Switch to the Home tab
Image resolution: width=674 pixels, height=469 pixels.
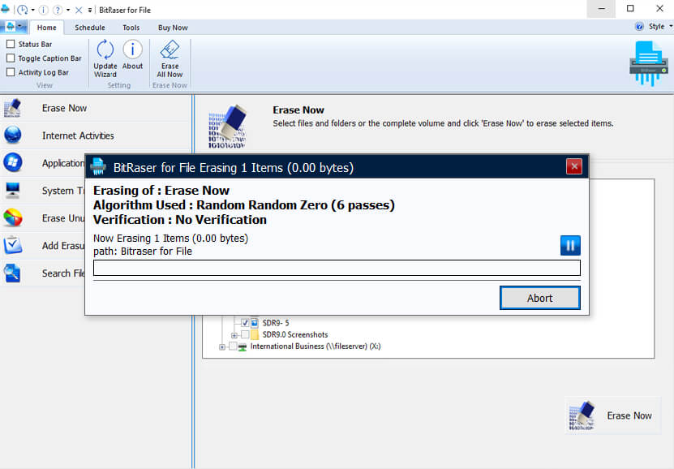(46, 28)
